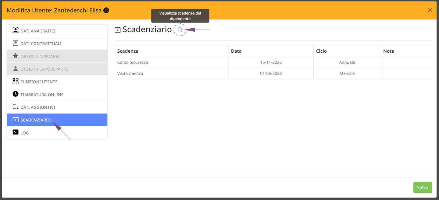The height and width of the screenshot is (200, 439).
Task: Click the Data column header
Action: pyautogui.click(x=271, y=51)
